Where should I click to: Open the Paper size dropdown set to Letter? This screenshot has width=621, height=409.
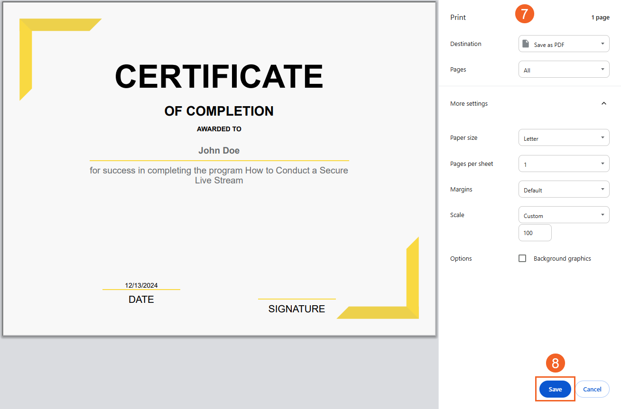coord(564,138)
